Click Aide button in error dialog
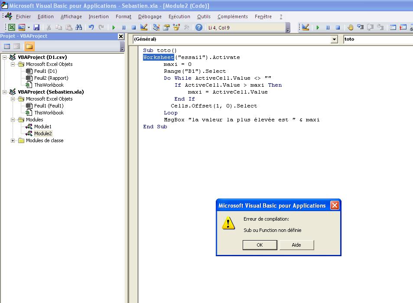This screenshot has height=303, width=413. [x=296, y=245]
